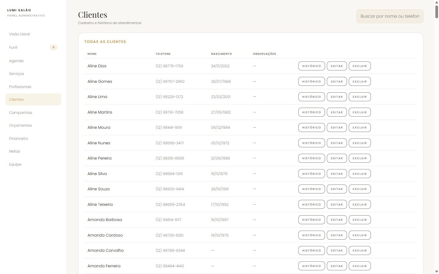Click the Funil badge showing 4
Image resolution: width=439 pixels, height=274 pixels.
[x=53, y=47]
